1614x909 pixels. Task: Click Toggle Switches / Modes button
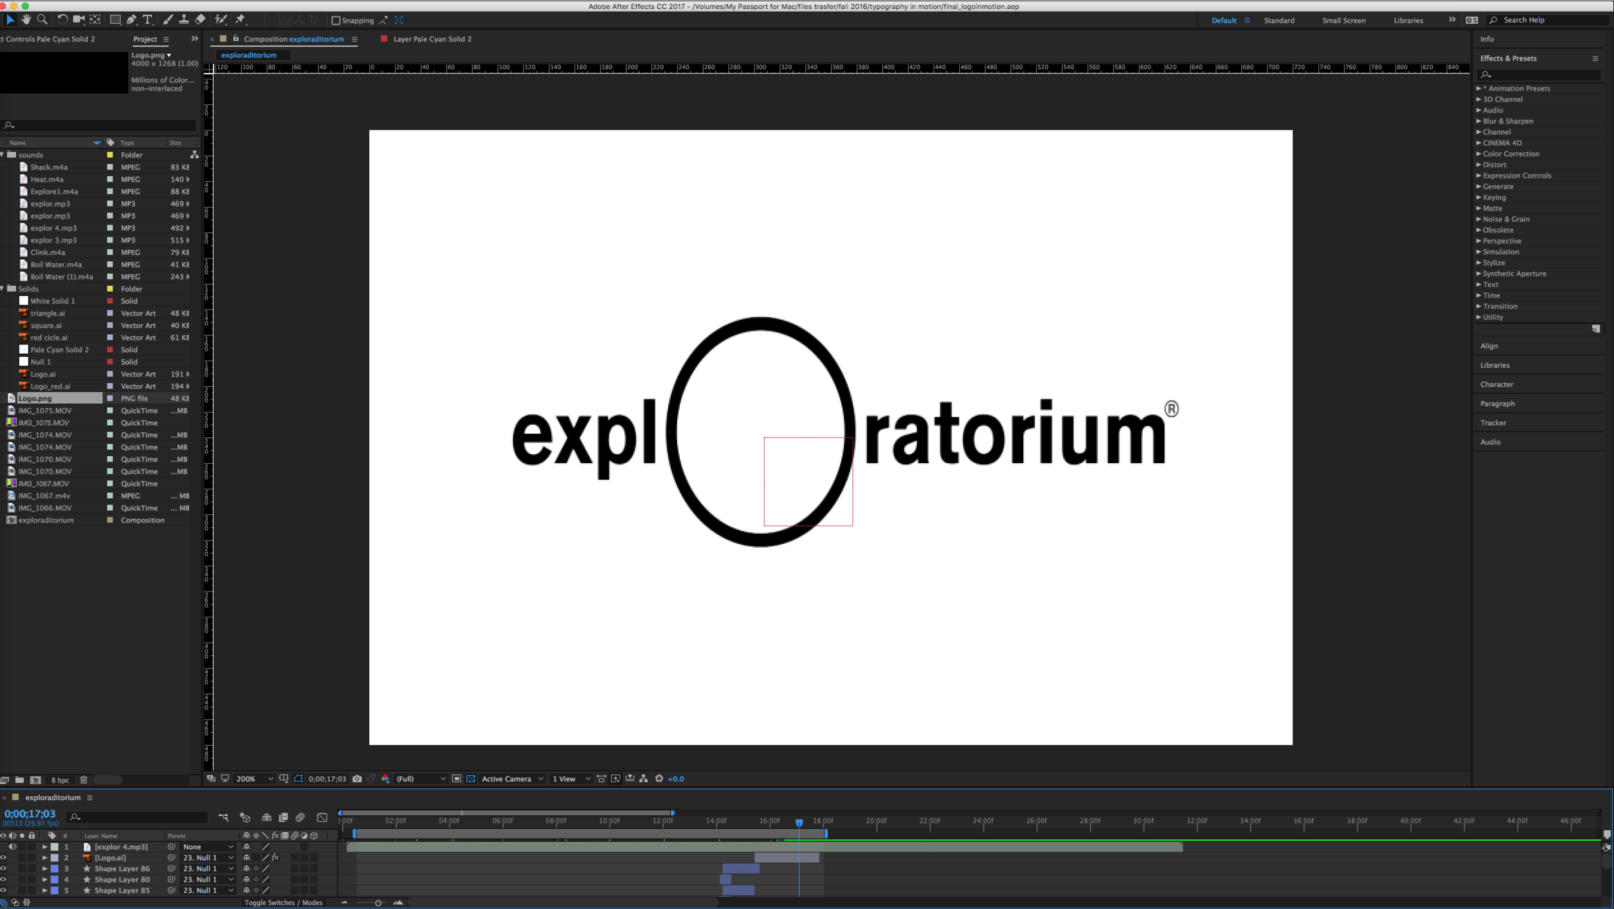tap(283, 903)
